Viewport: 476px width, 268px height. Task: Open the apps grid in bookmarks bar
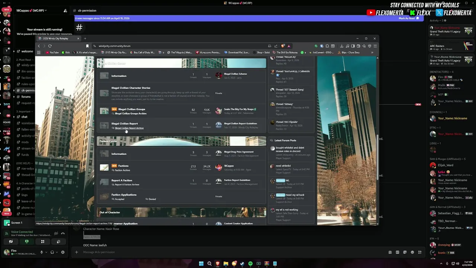39,52
